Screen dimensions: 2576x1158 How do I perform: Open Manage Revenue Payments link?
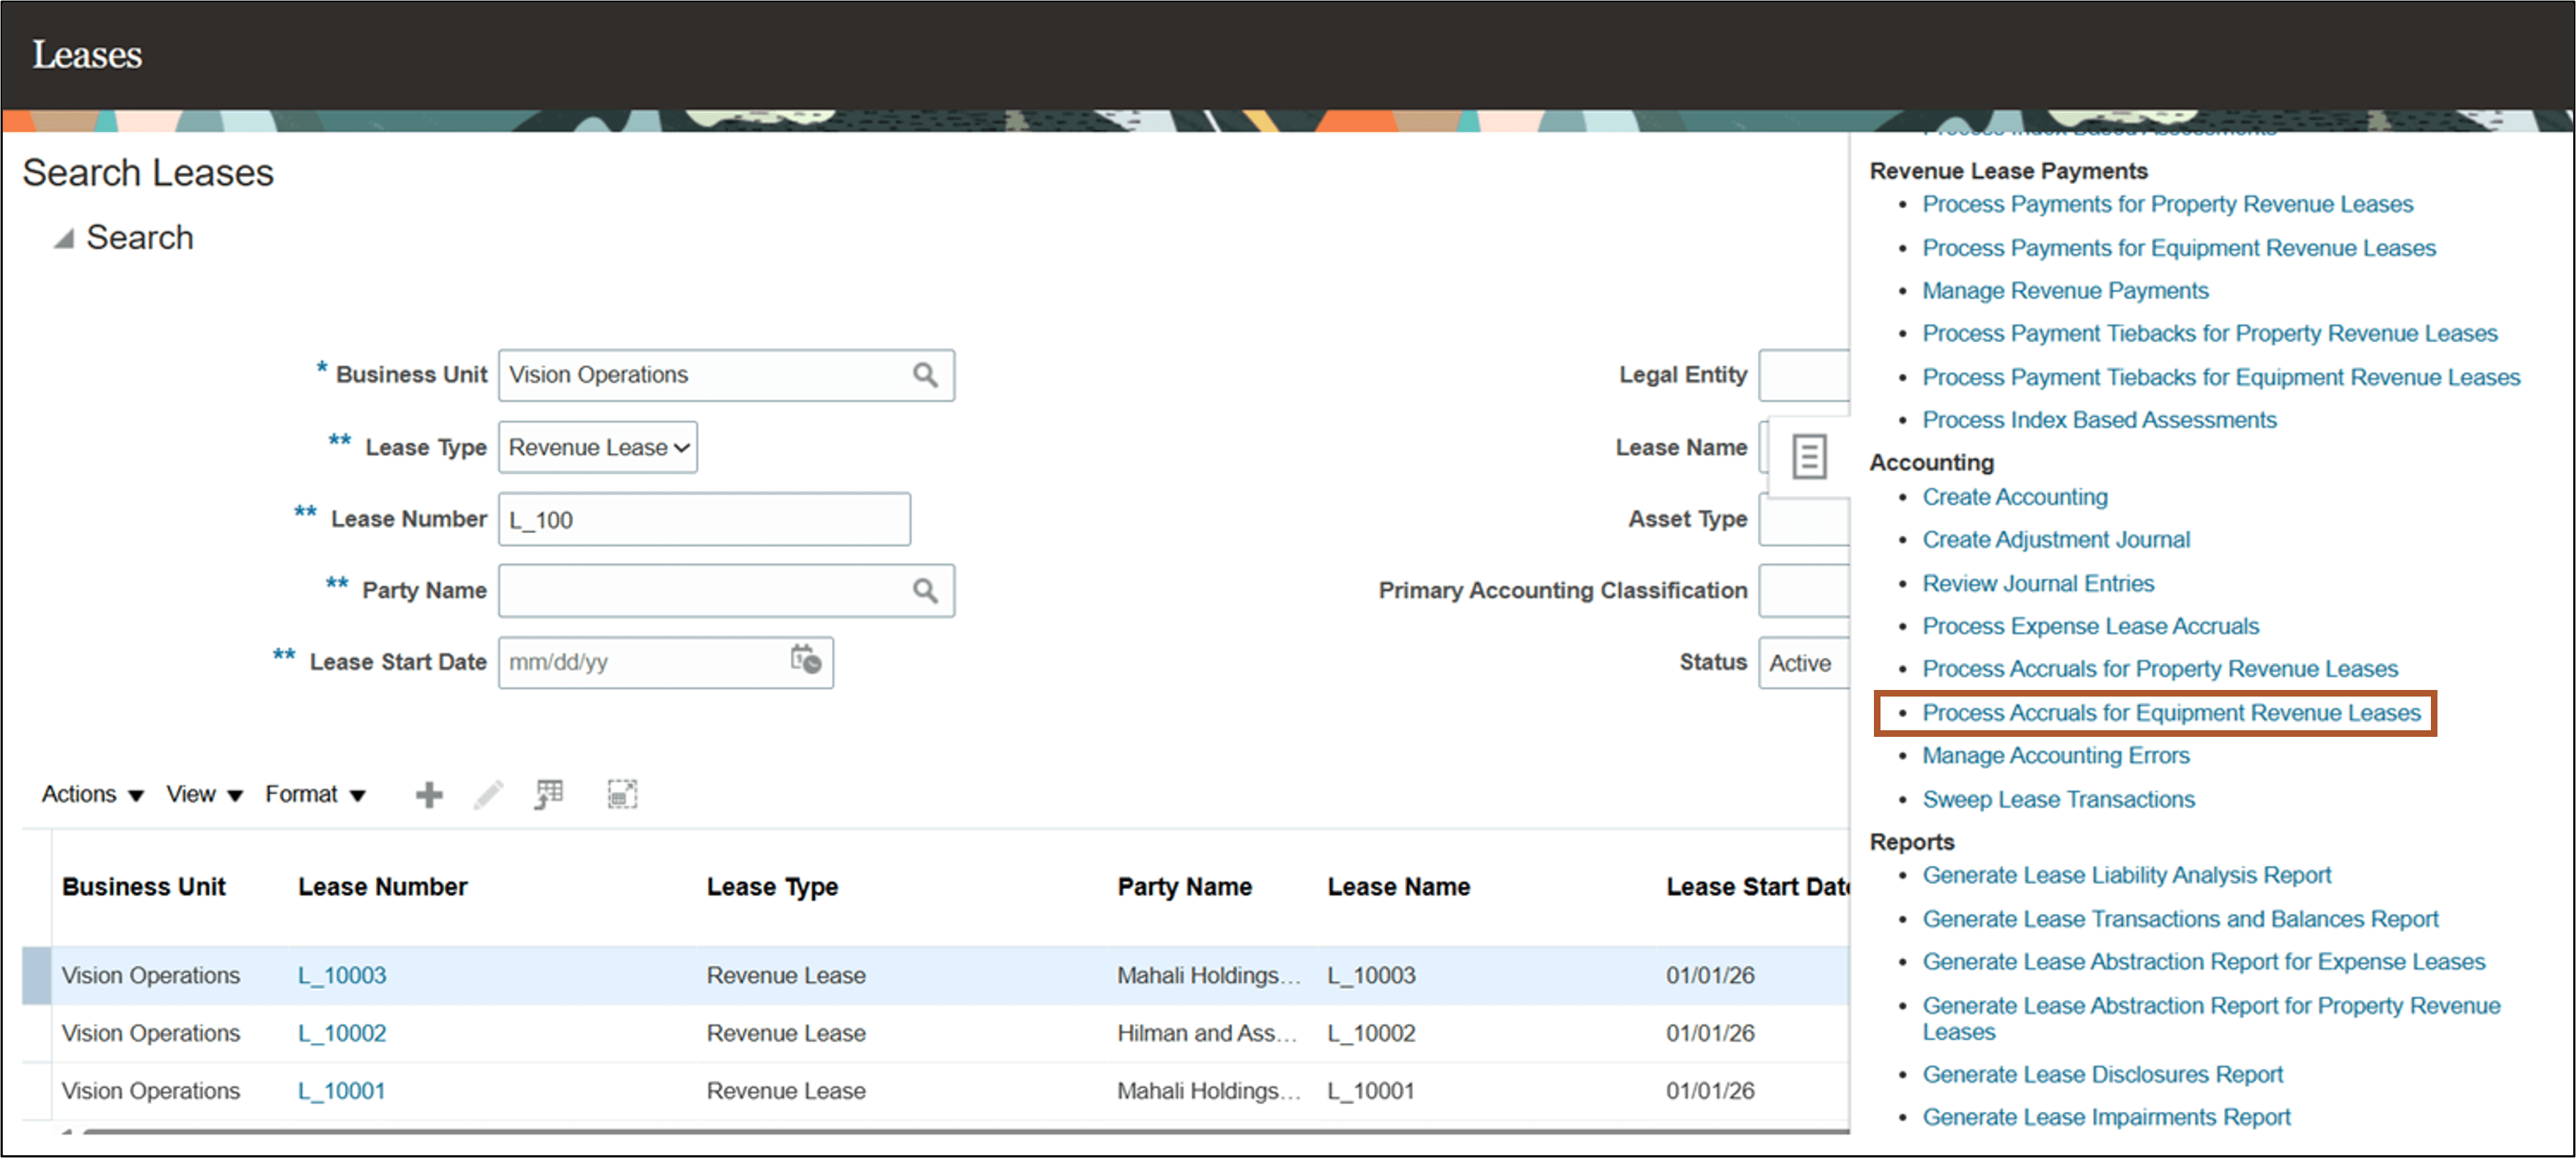click(x=2065, y=291)
